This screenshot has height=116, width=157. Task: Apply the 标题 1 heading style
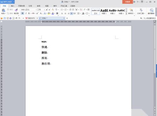[104, 12]
